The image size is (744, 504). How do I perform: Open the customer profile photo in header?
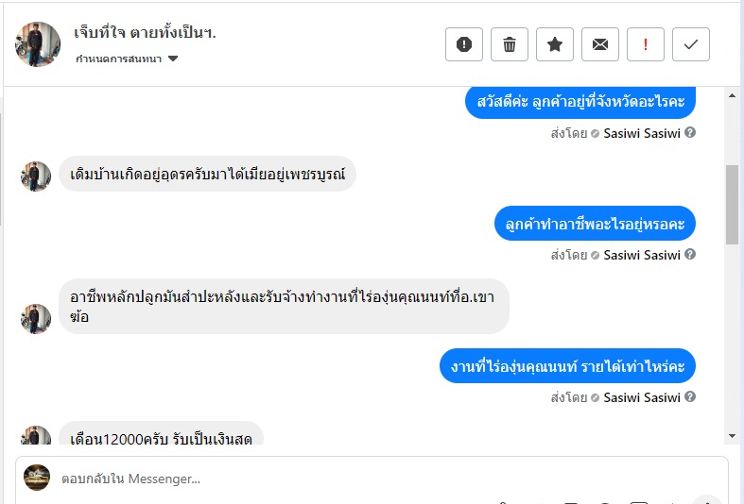38,44
